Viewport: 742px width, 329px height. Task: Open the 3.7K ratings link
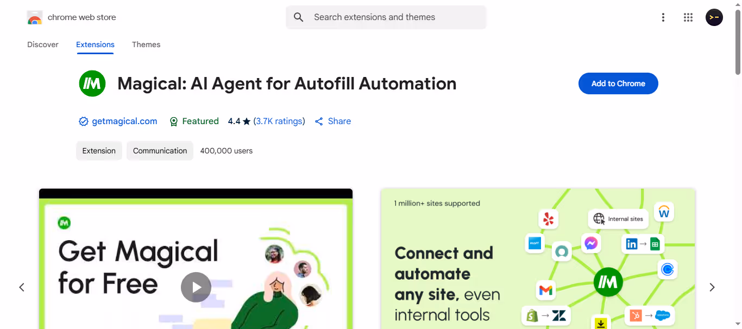click(x=279, y=121)
